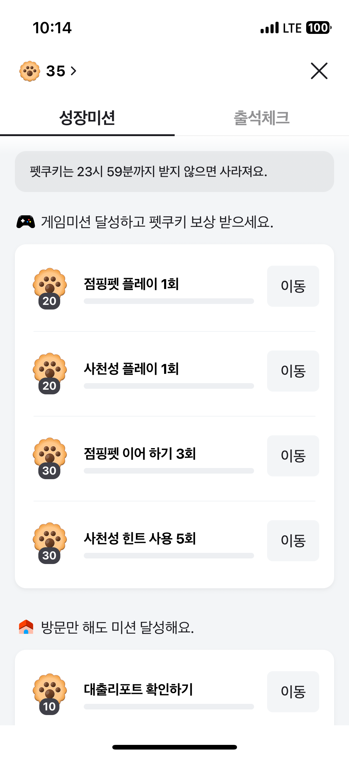Viewport: 349px width, 757px height.
Task: Tap the pet cookie balance icon
Action: pyautogui.click(x=29, y=71)
